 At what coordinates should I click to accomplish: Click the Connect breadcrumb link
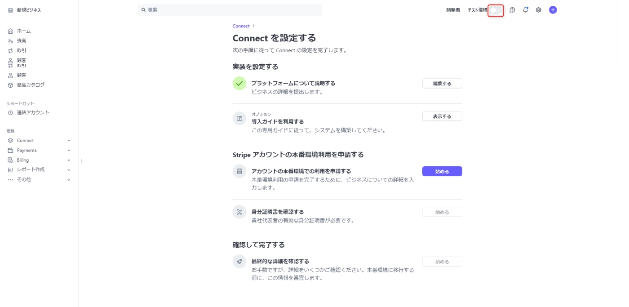(x=241, y=26)
